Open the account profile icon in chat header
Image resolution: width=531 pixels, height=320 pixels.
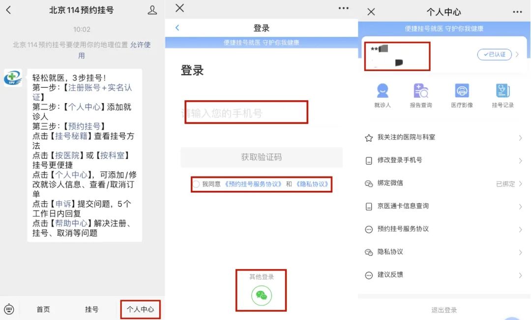point(152,10)
